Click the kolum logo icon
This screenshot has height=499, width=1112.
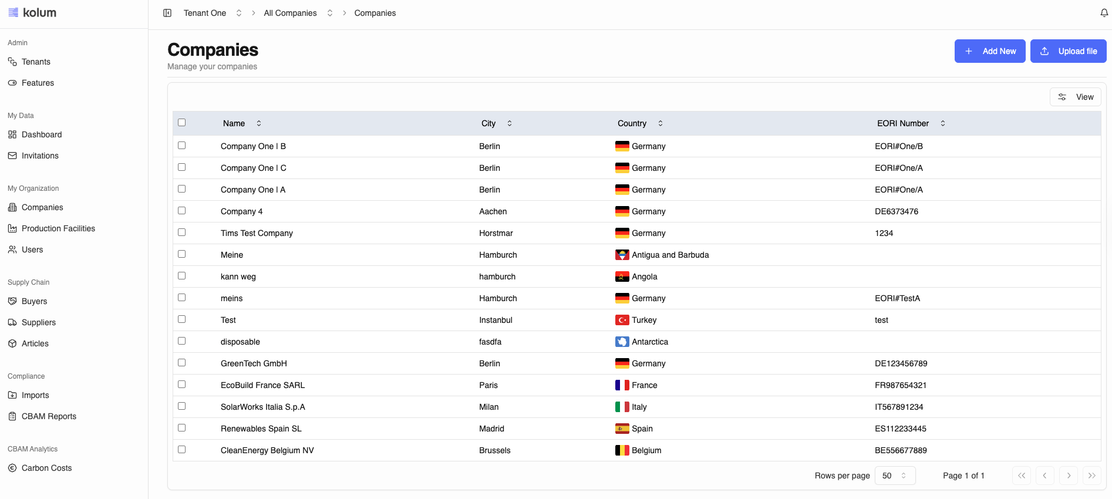click(x=13, y=12)
